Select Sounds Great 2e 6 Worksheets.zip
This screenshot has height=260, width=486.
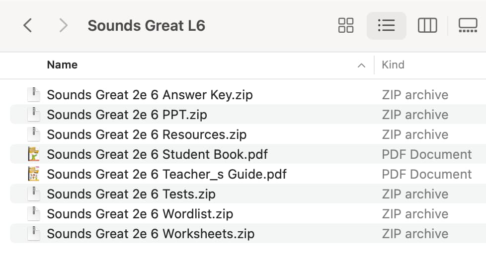248,233
